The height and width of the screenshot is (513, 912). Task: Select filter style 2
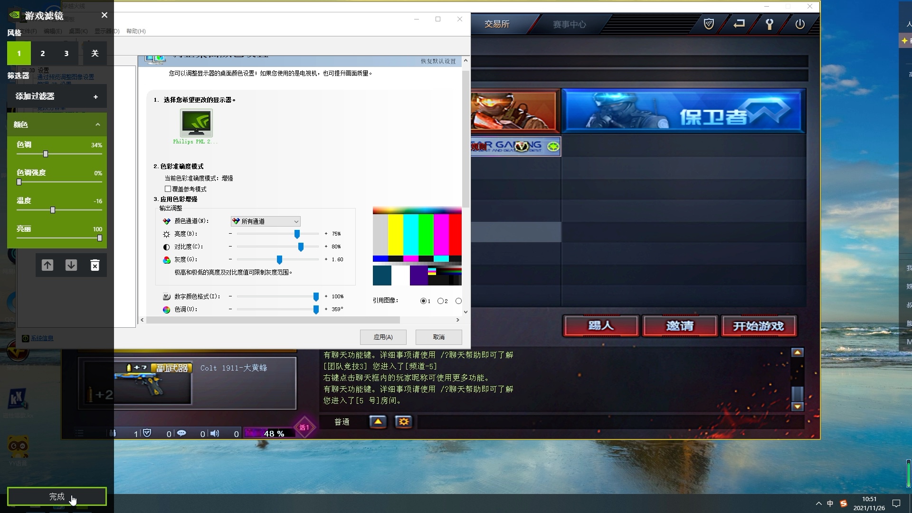pos(43,53)
